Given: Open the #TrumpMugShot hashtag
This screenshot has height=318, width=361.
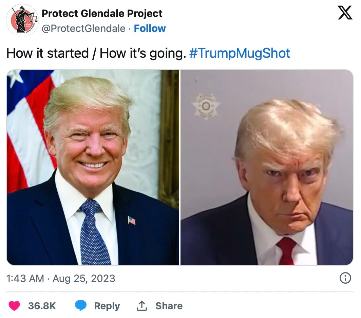Looking at the screenshot, I should 240,53.
